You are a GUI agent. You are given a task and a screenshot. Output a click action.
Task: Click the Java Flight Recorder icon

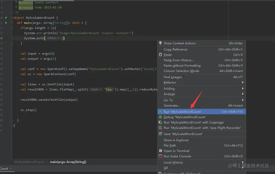160,128
